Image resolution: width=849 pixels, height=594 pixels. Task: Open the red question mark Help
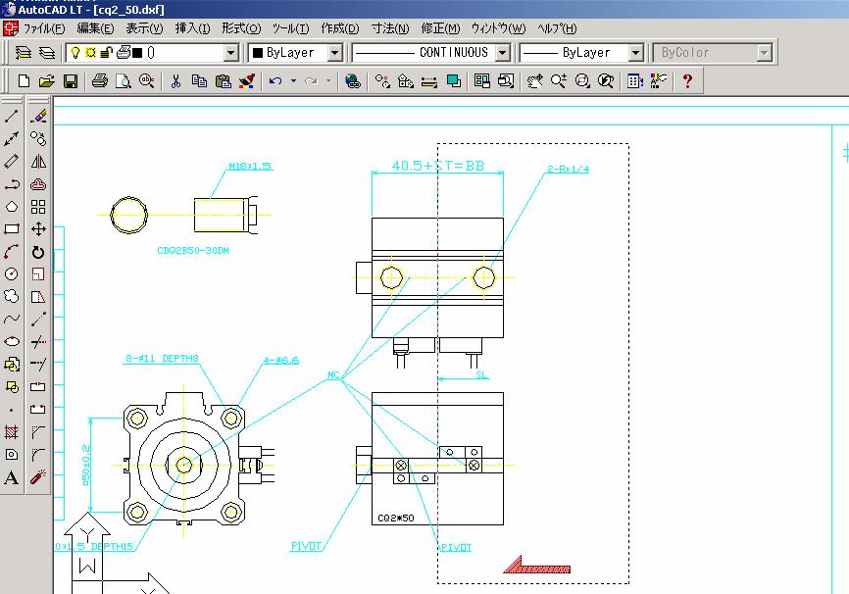click(x=687, y=81)
